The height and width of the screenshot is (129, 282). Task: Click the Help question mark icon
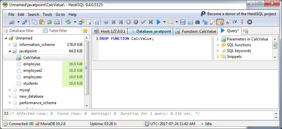[106, 22]
